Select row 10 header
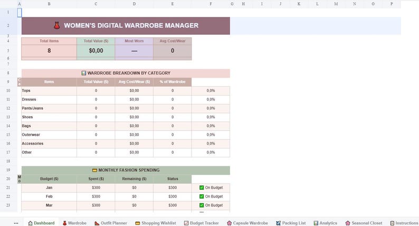 pyautogui.click(x=8, y=90)
